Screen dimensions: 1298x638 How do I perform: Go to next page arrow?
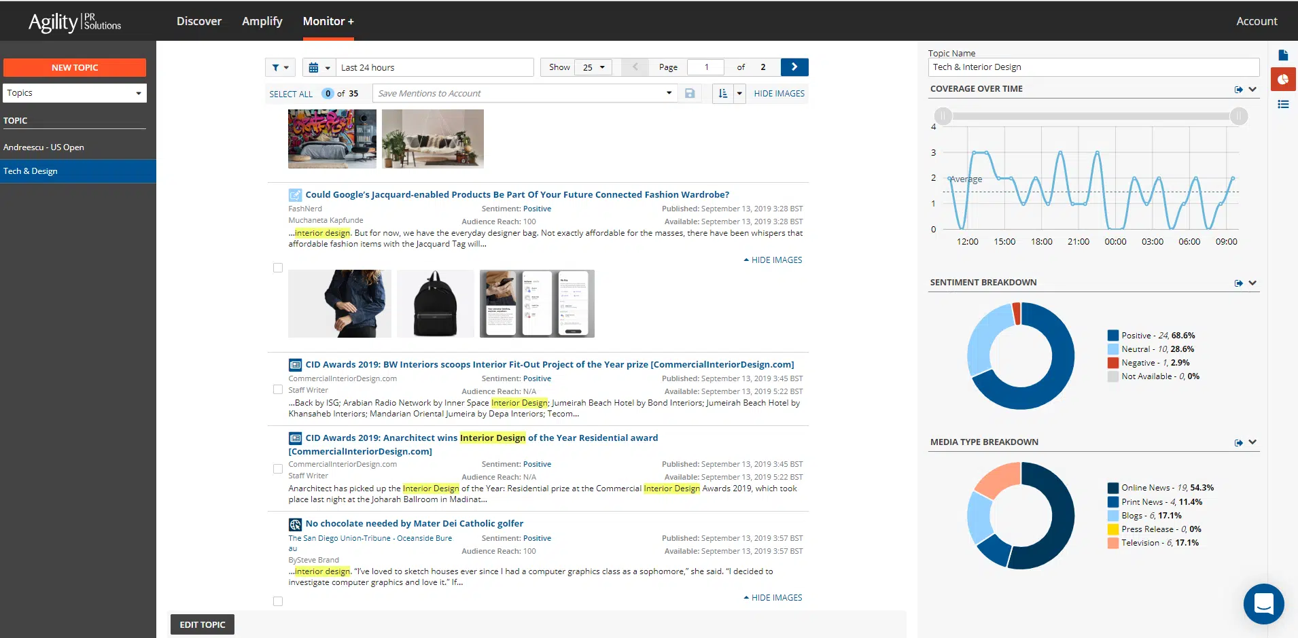coord(794,67)
